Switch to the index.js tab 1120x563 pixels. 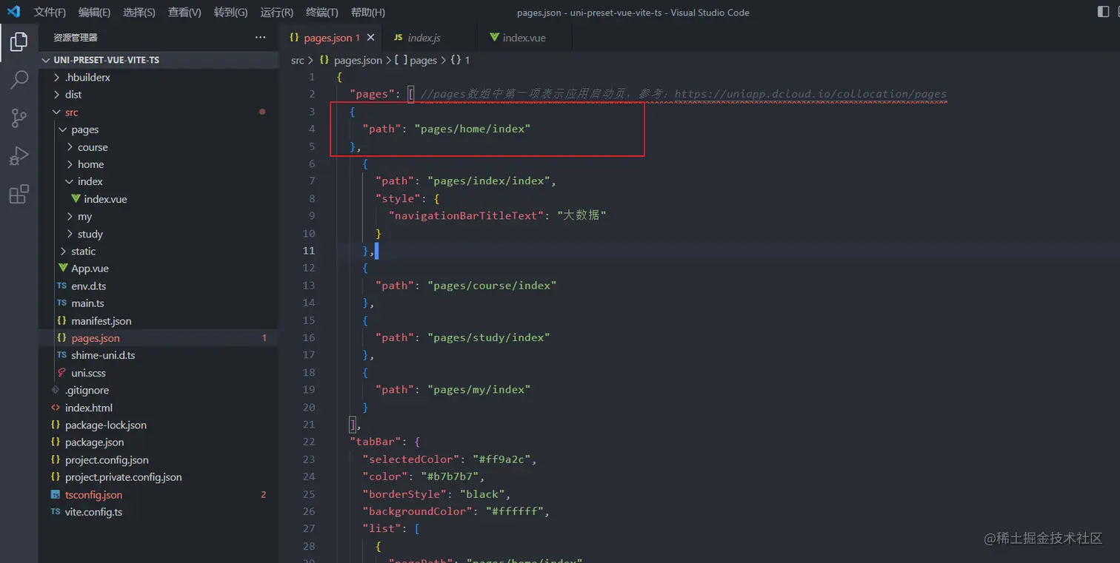(x=424, y=38)
